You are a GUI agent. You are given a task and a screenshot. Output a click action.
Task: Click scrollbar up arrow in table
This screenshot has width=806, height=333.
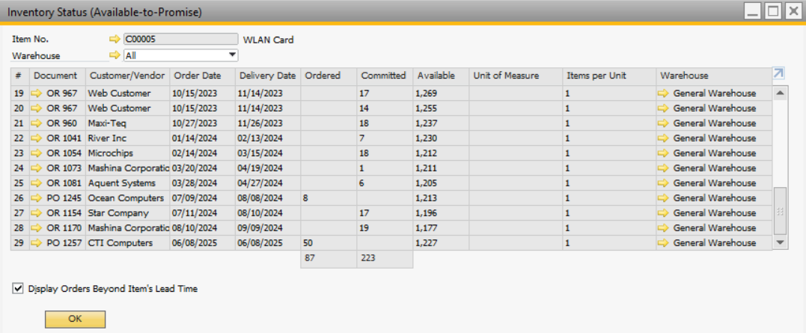(781, 93)
